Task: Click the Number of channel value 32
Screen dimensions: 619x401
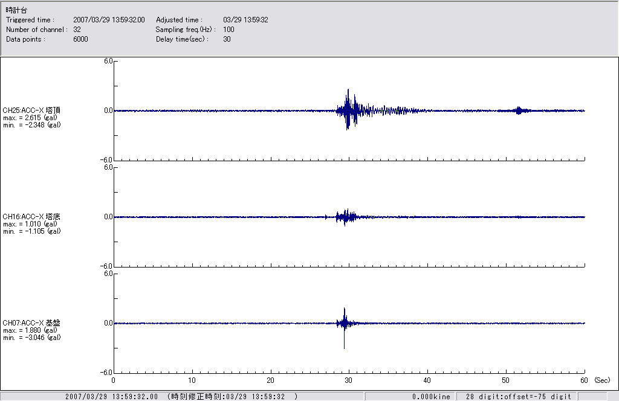Action: (x=77, y=30)
